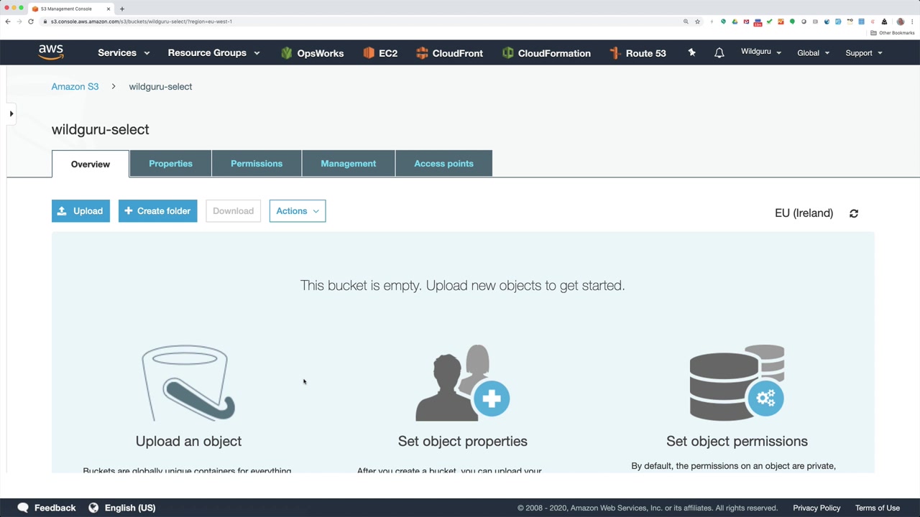
Task: Open the CloudFormation shortcut icon
Action: click(508, 53)
